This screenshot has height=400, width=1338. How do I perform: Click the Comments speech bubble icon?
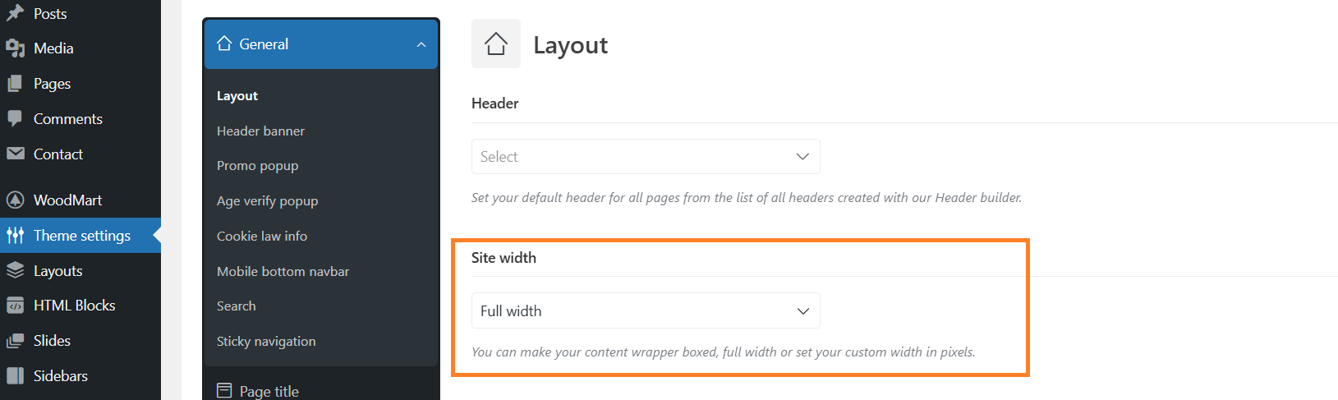[15, 119]
